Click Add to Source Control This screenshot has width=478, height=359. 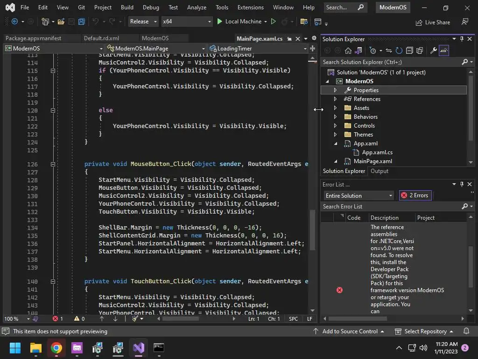click(x=349, y=331)
